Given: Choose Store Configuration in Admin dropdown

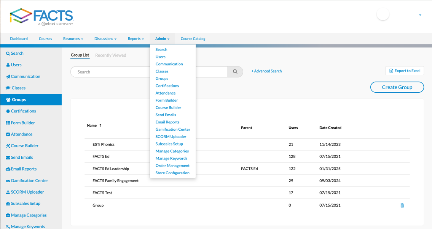Looking at the screenshot, I should pos(172,173).
